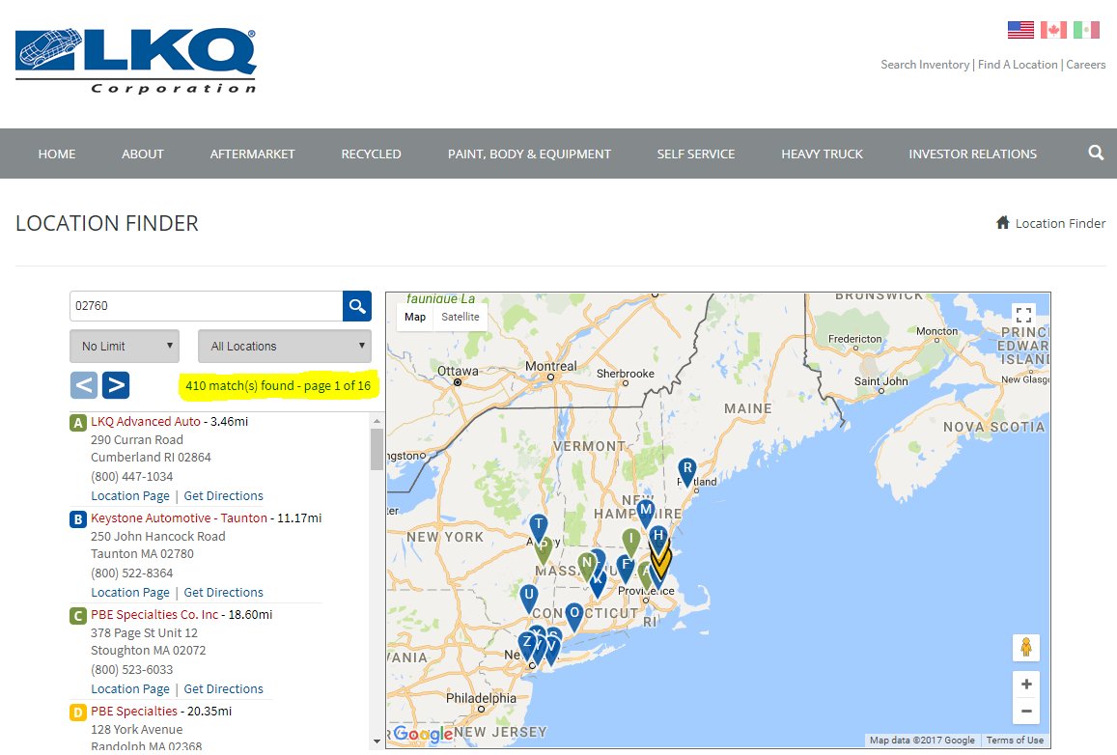Switch map to Map view
The height and width of the screenshot is (755, 1117).
tap(414, 317)
